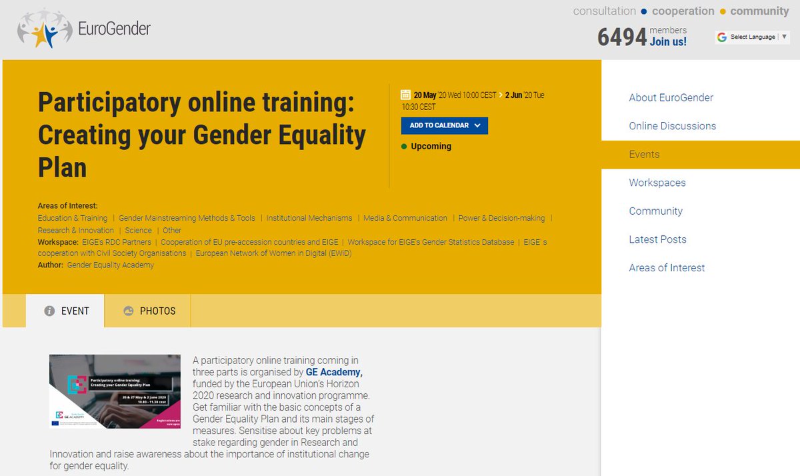This screenshot has width=800, height=476.
Task: Click the ADD TO CALENDAR button
Action: [445, 125]
